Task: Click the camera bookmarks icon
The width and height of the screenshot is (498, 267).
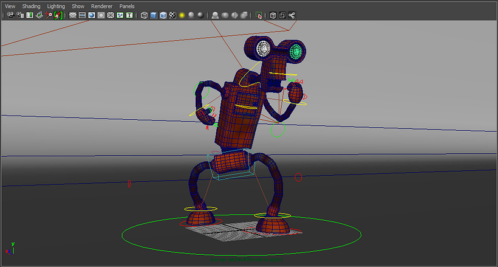Action: click(30, 15)
